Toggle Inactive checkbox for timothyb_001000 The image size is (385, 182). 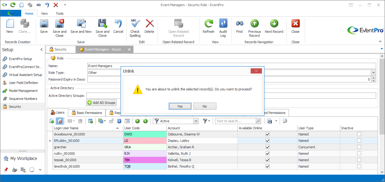coord(359,166)
